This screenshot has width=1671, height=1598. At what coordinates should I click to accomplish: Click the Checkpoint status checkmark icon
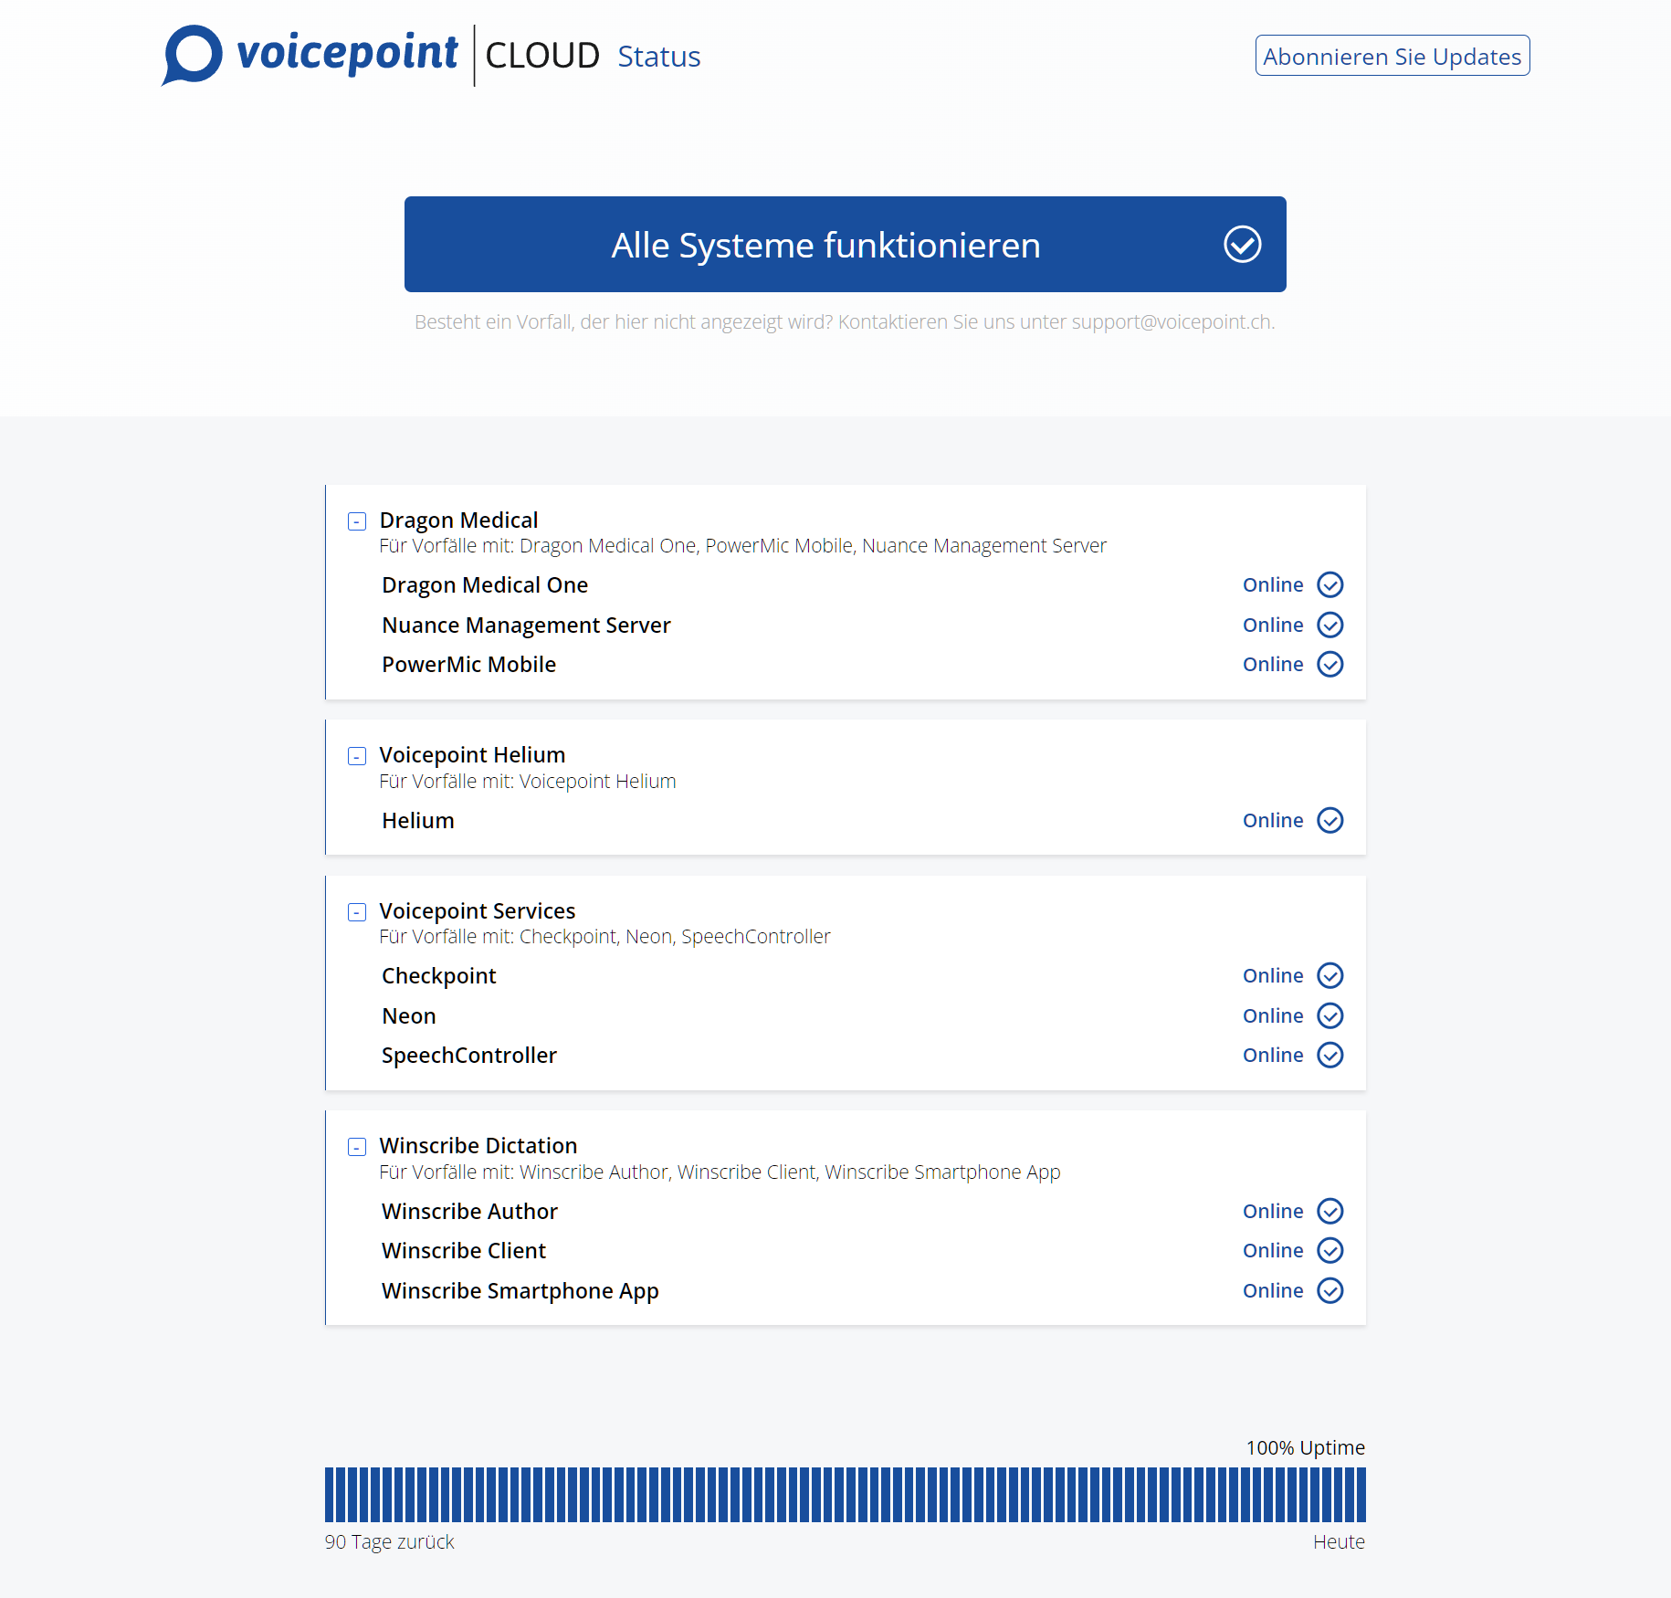pyautogui.click(x=1329, y=976)
